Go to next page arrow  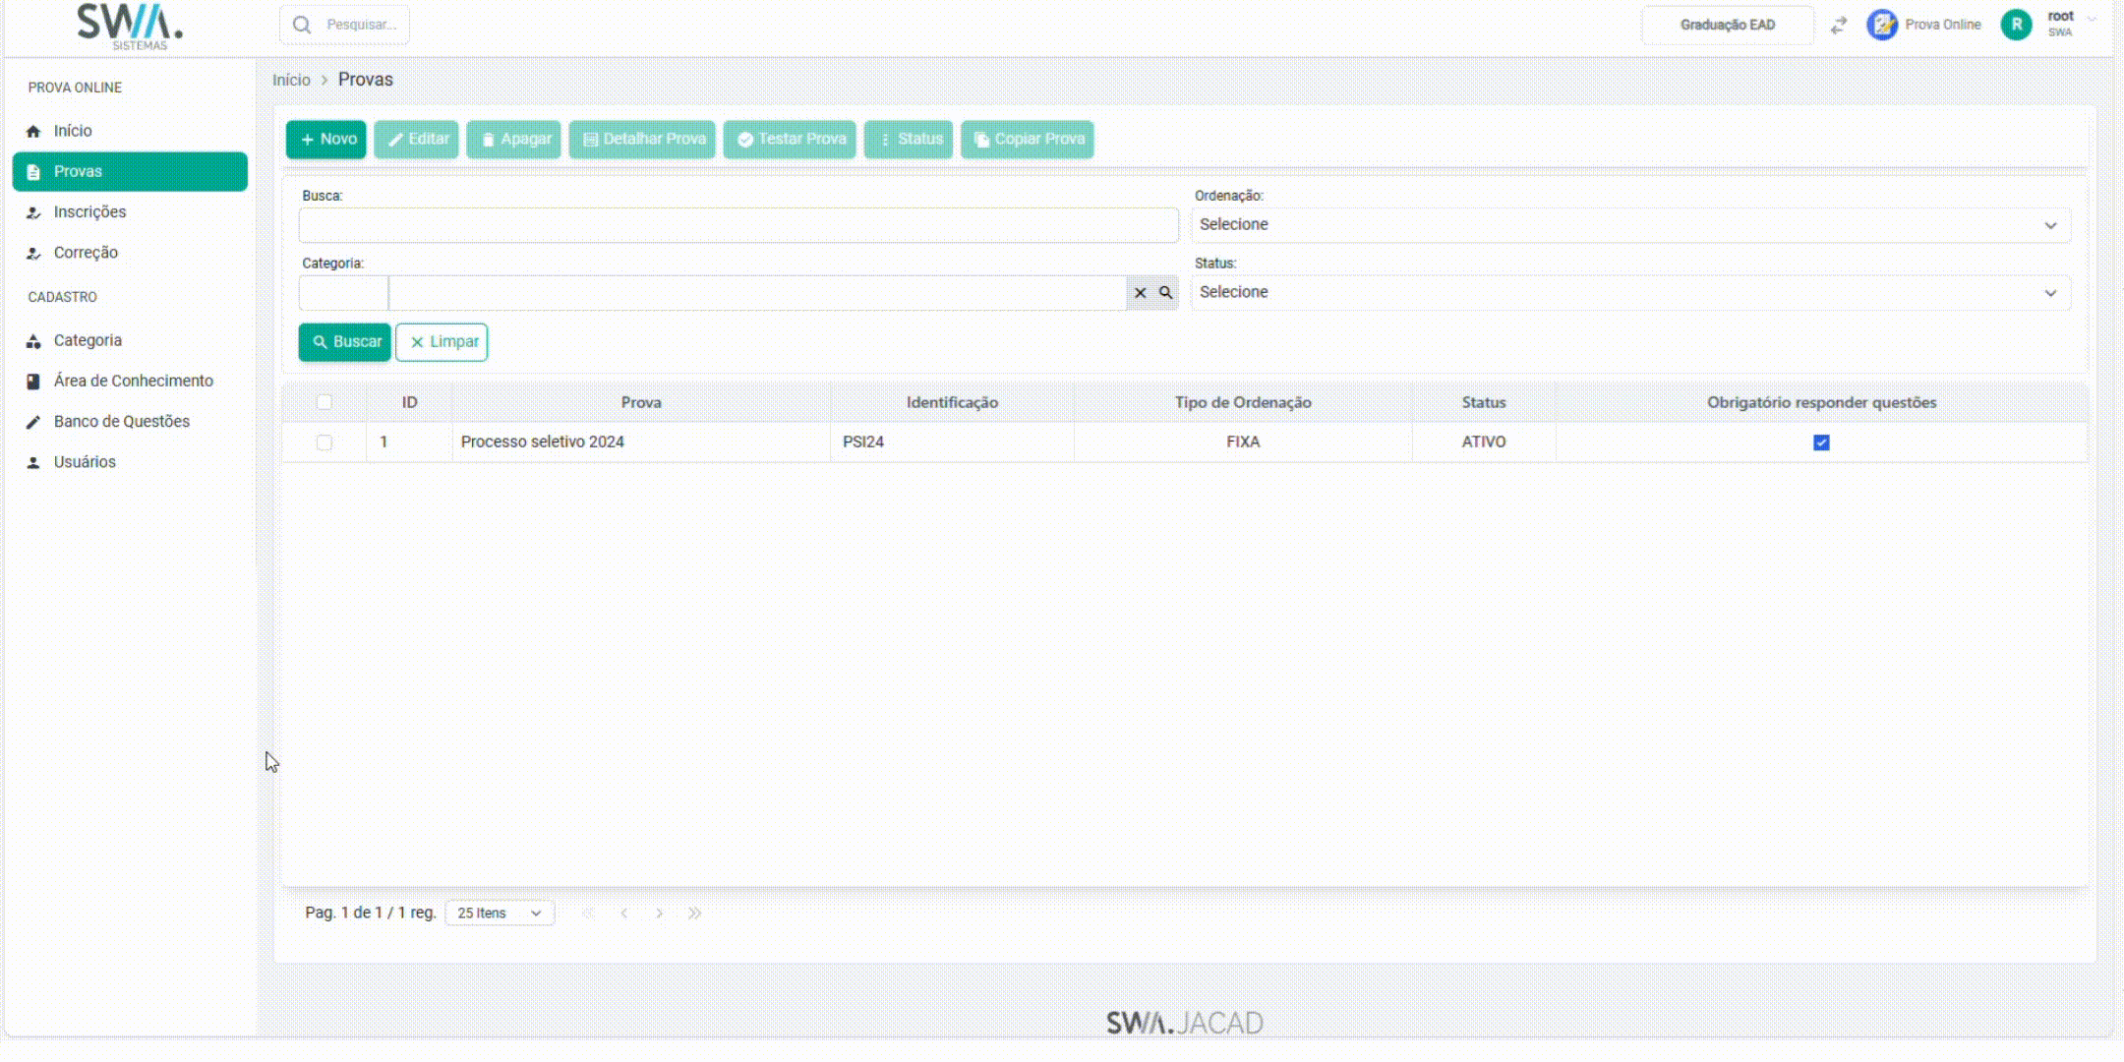pyautogui.click(x=659, y=914)
